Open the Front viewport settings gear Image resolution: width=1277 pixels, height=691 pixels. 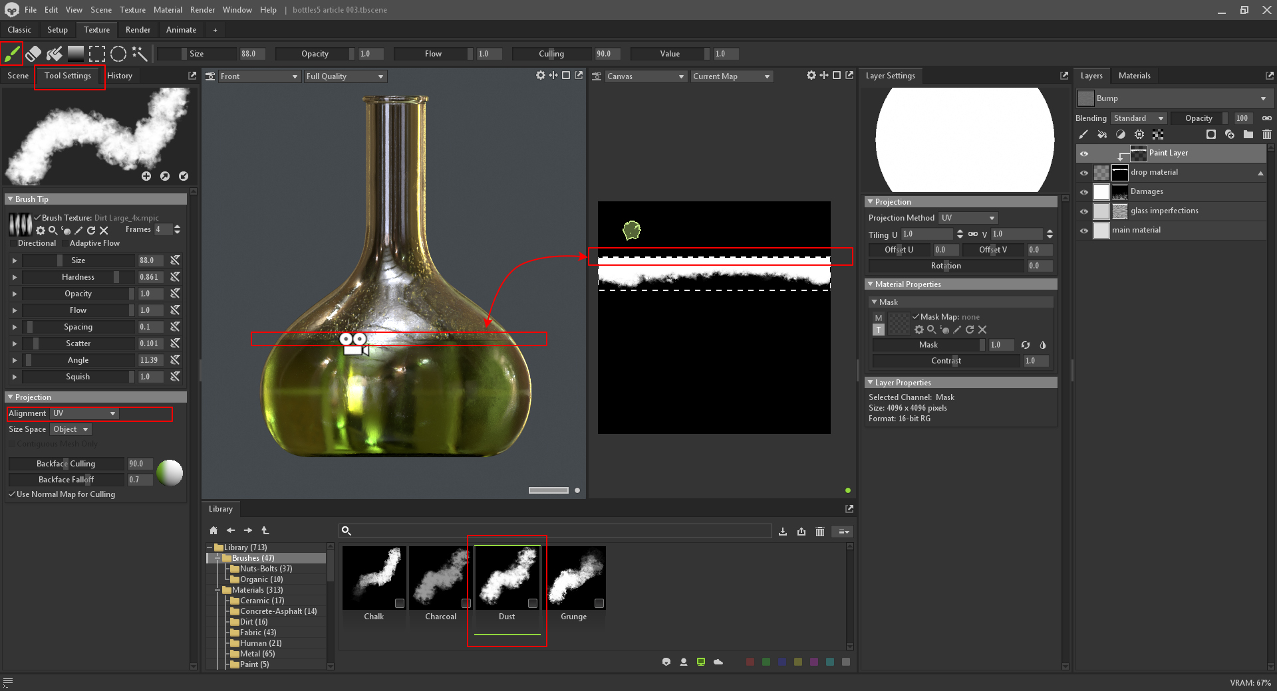click(x=541, y=75)
